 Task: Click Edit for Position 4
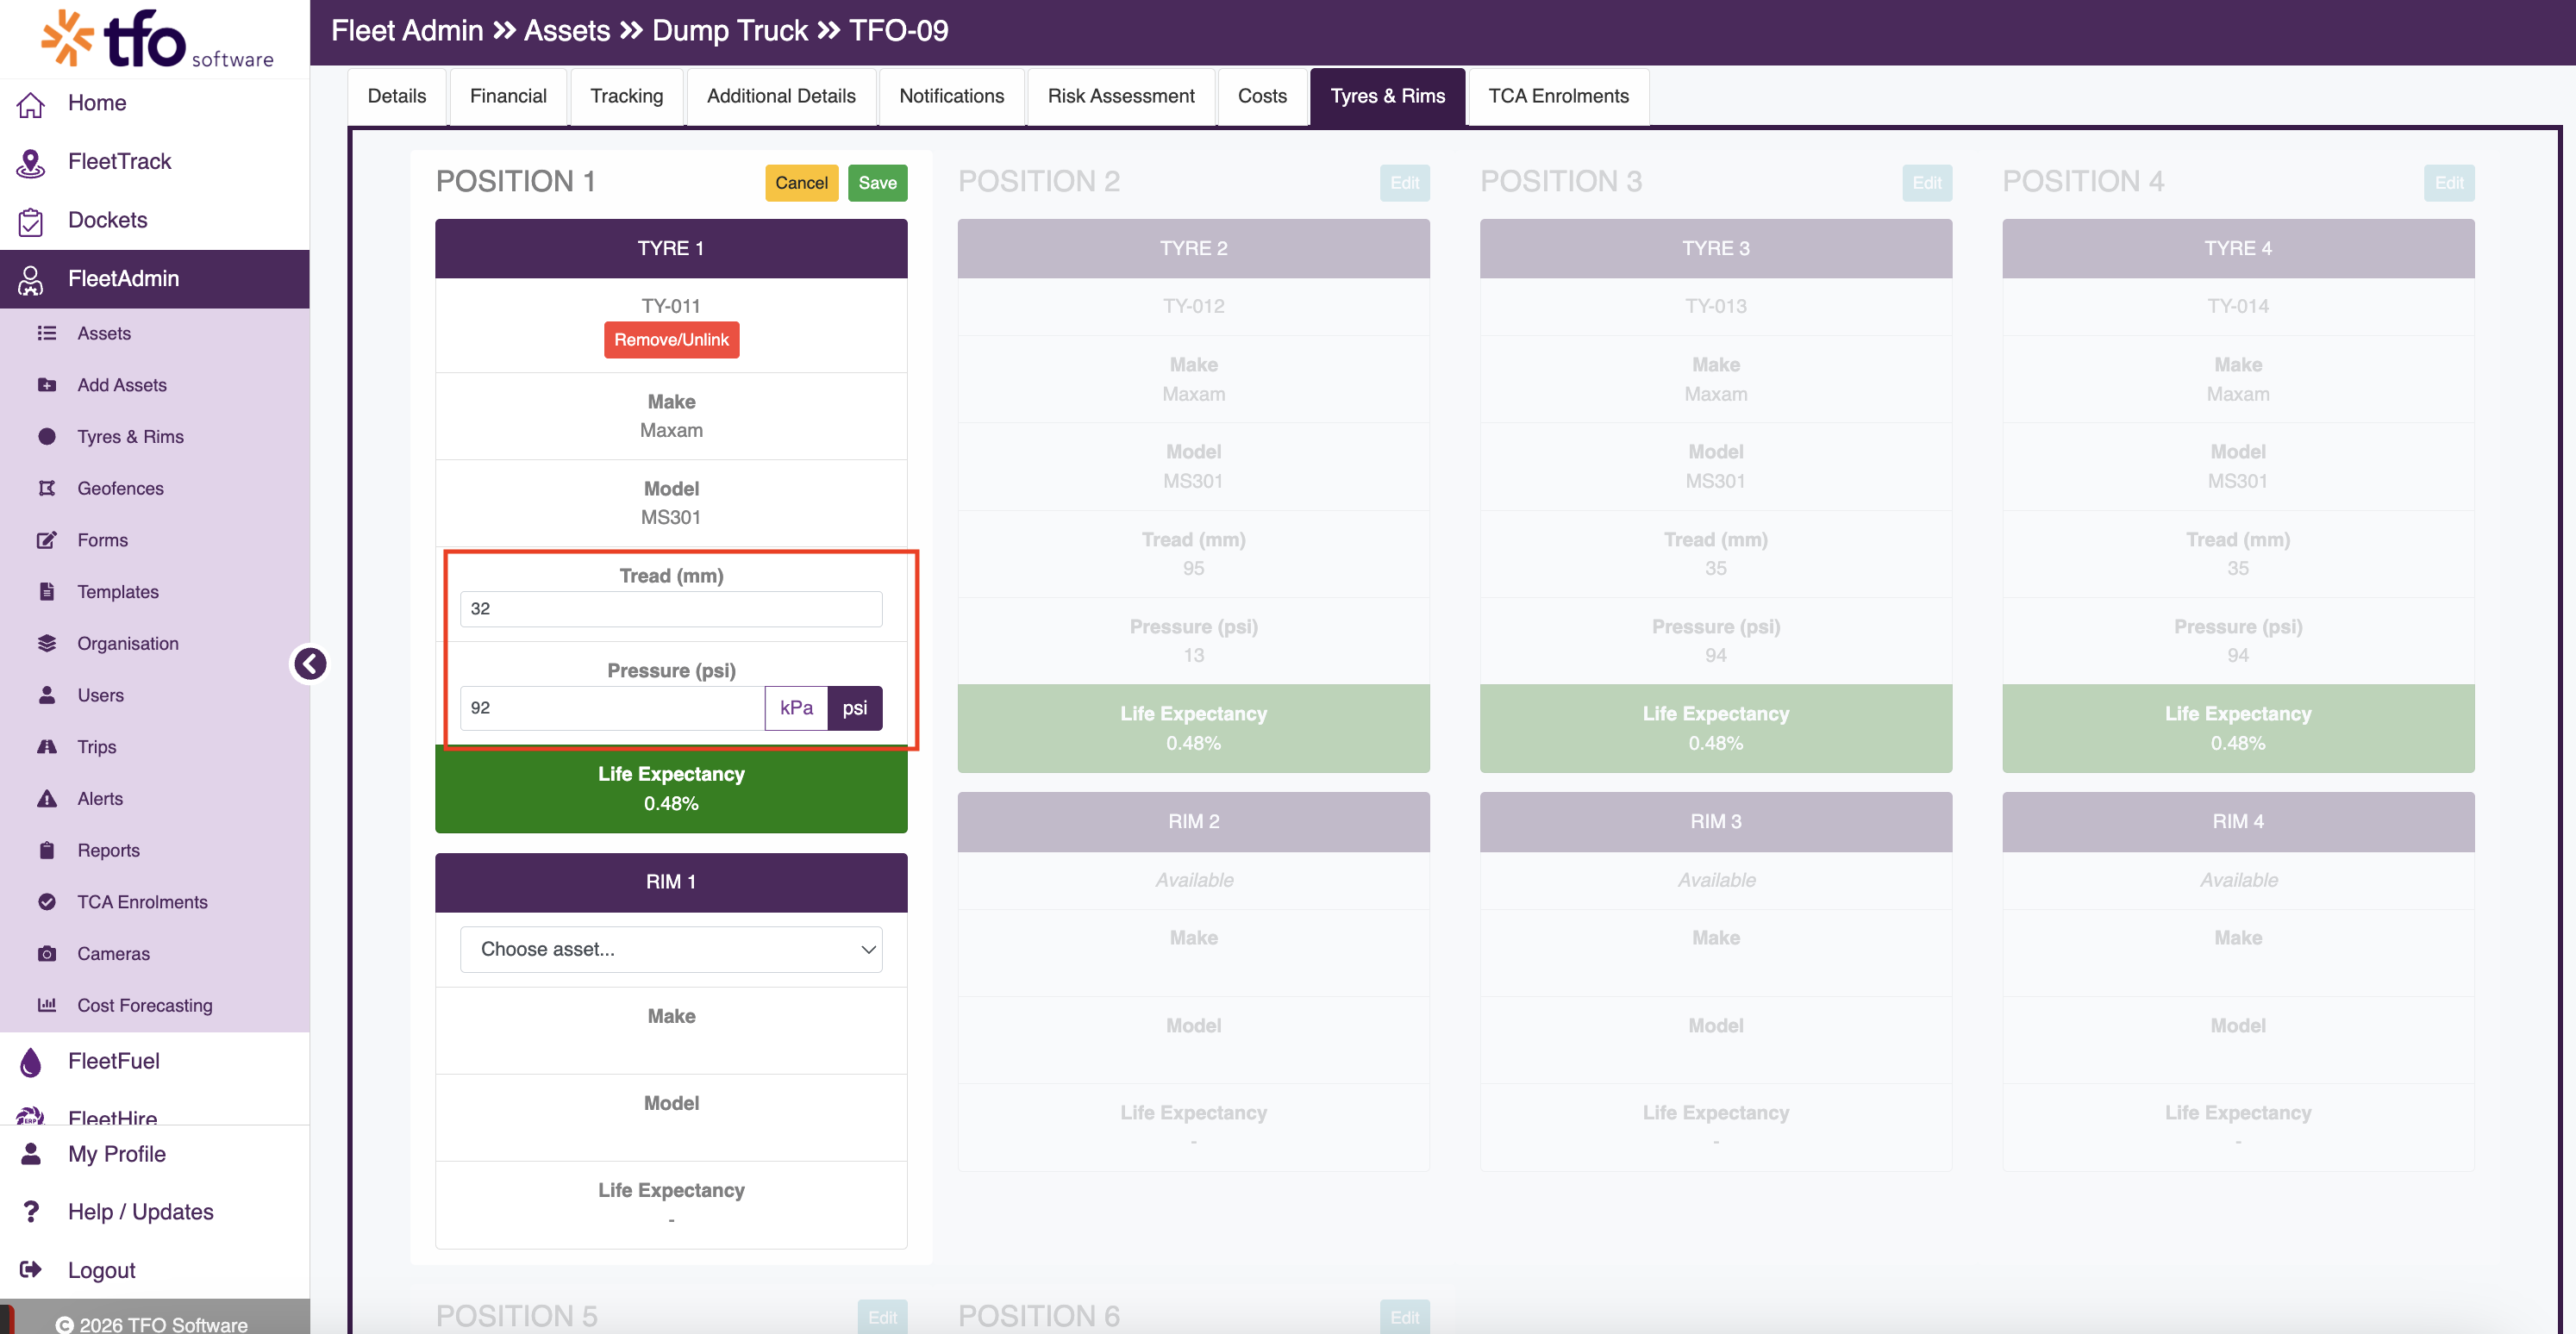(2448, 184)
